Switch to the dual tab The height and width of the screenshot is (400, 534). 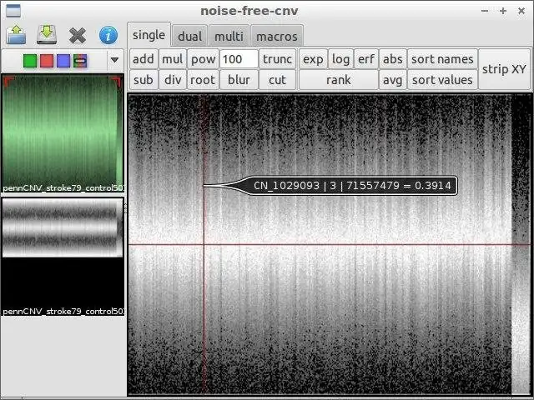(189, 37)
